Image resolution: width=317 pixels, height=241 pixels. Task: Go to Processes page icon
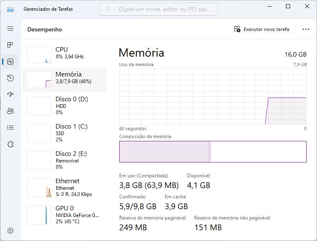pos(10,45)
